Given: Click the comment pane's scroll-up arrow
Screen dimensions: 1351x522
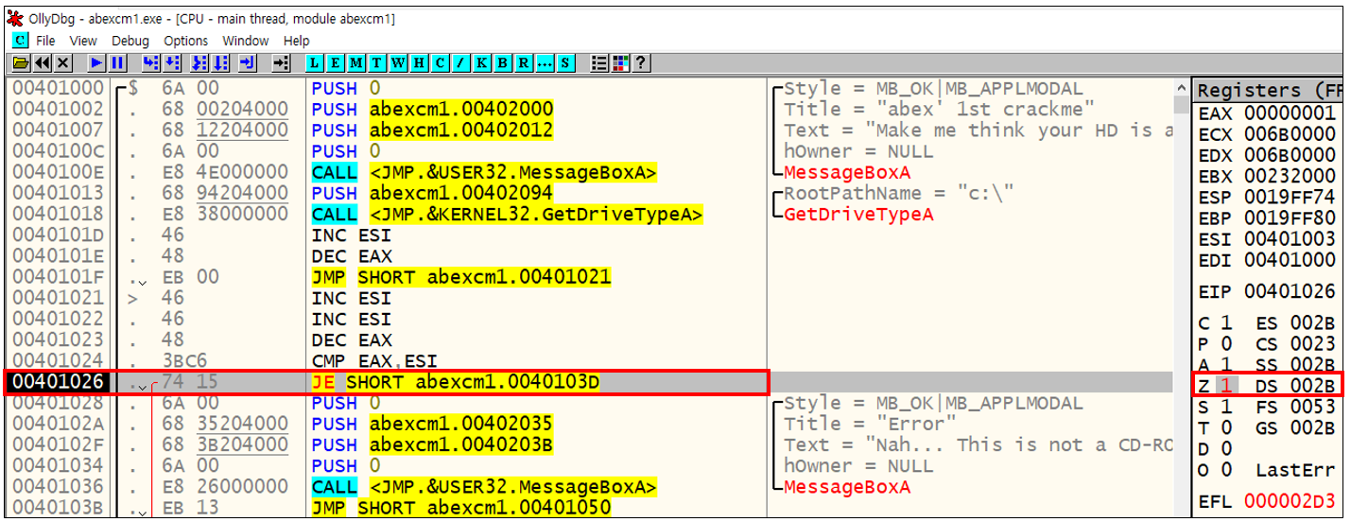Looking at the screenshot, I should coord(1181,88).
